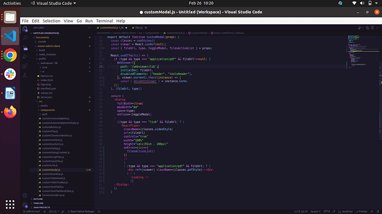The height and width of the screenshot is (214, 382).
Task: Open the File menu
Action: [25, 21]
